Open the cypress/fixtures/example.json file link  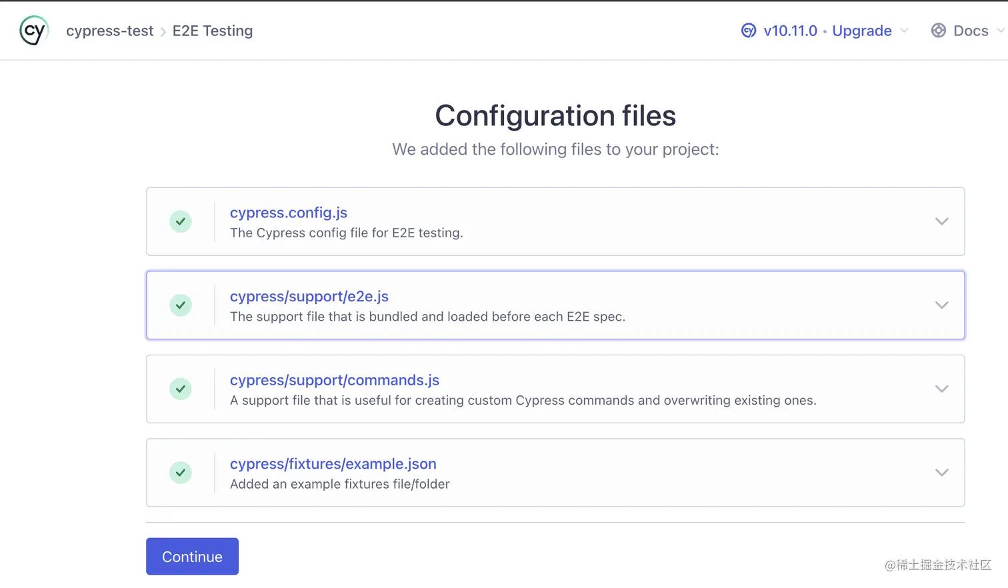333,464
